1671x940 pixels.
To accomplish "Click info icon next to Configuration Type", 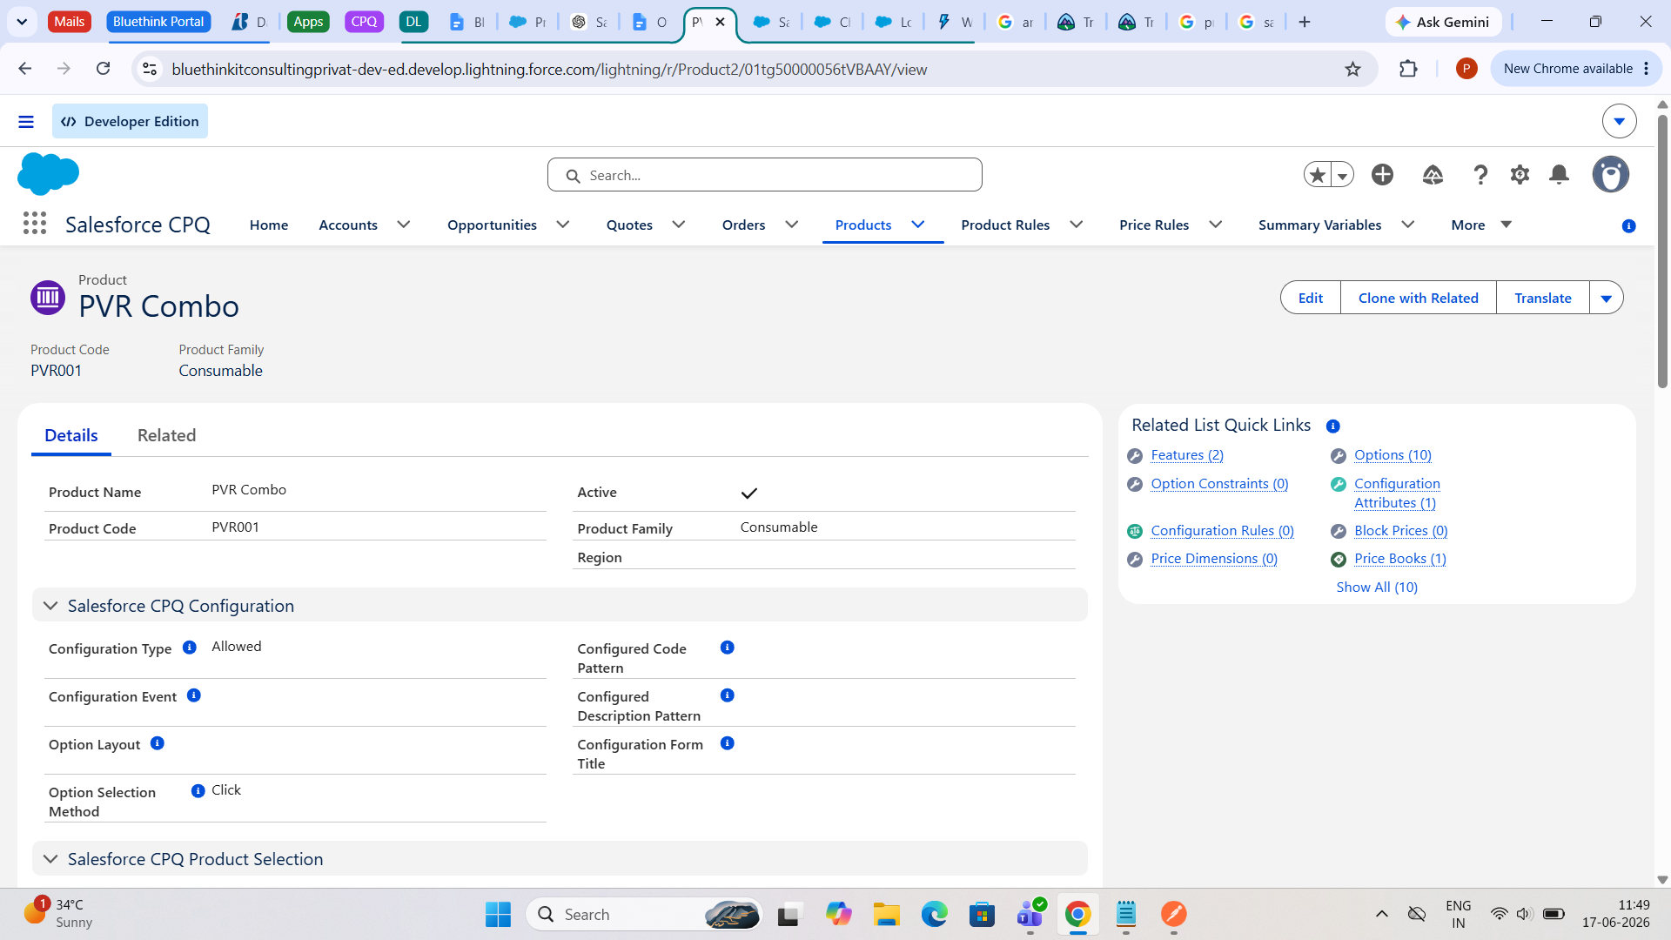I will [x=190, y=648].
